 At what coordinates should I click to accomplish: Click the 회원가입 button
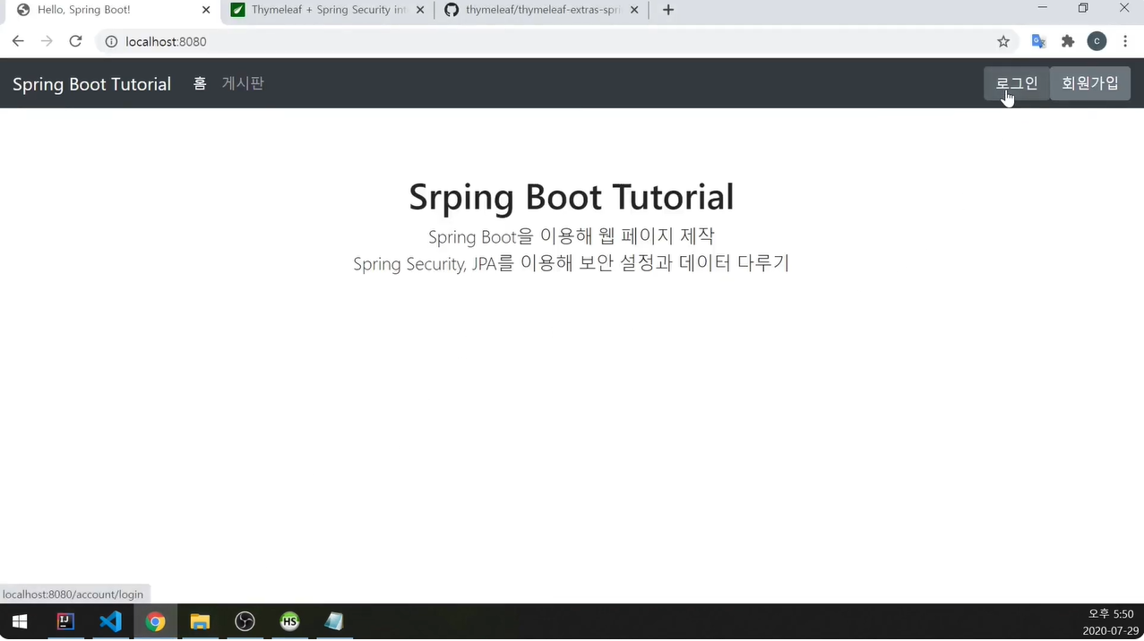pyautogui.click(x=1090, y=83)
